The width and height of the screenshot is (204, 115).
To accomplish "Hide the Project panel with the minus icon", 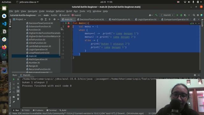I will tap(58, 19).
